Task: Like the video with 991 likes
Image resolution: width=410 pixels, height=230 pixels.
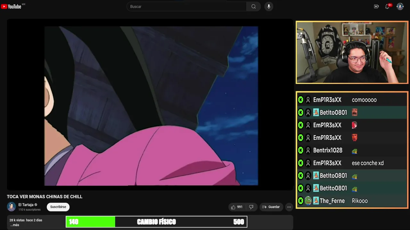Action: coord(237,207)
